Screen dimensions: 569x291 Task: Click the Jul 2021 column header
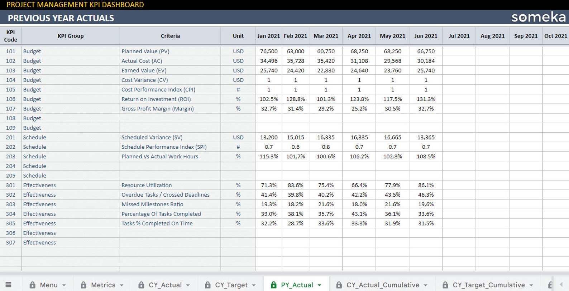[x=459, y=36]
